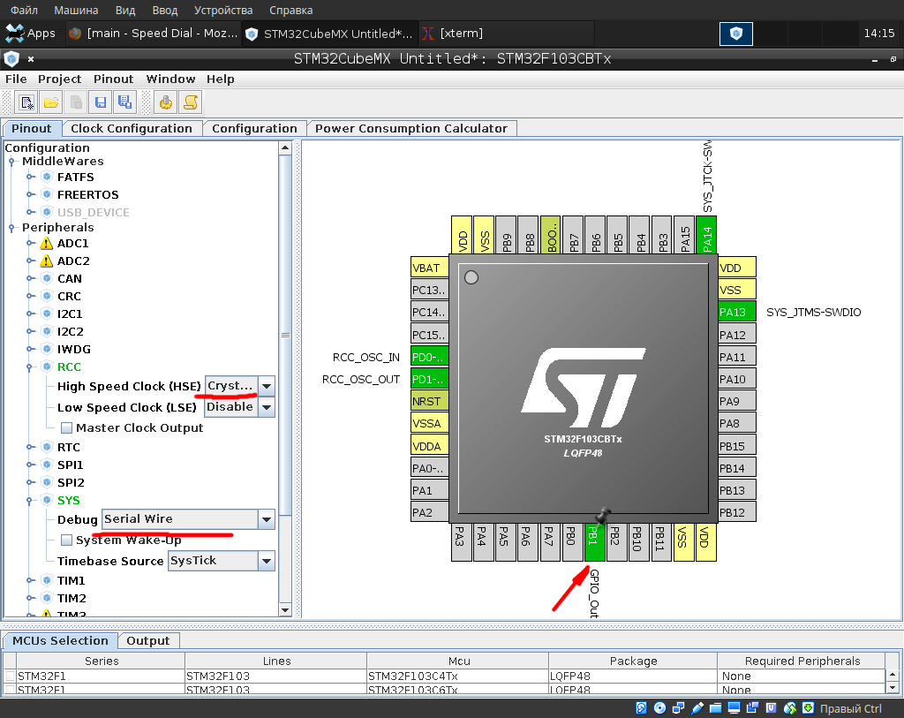Screen dimensions: 904x718
Task: Click the Series column header
Action: (x=102, y=661)
